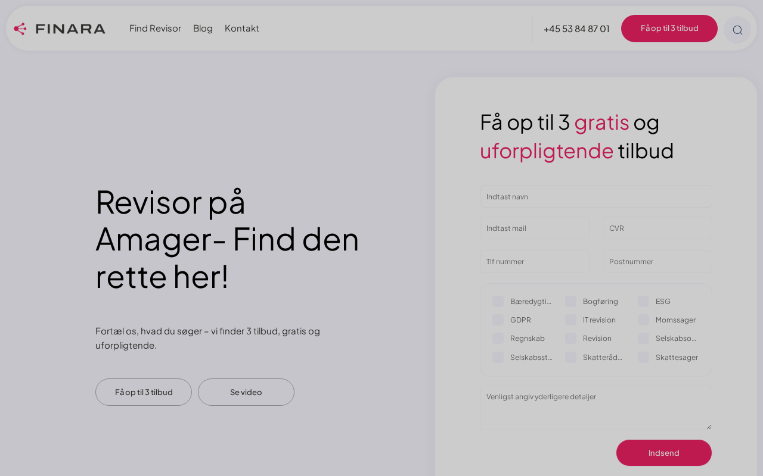Image resolution: width=763 pixels, height=476 pixels.
Task: Tick the Selskabsst… checkbox
Action: pyautogui.click(x=498, y=358)
